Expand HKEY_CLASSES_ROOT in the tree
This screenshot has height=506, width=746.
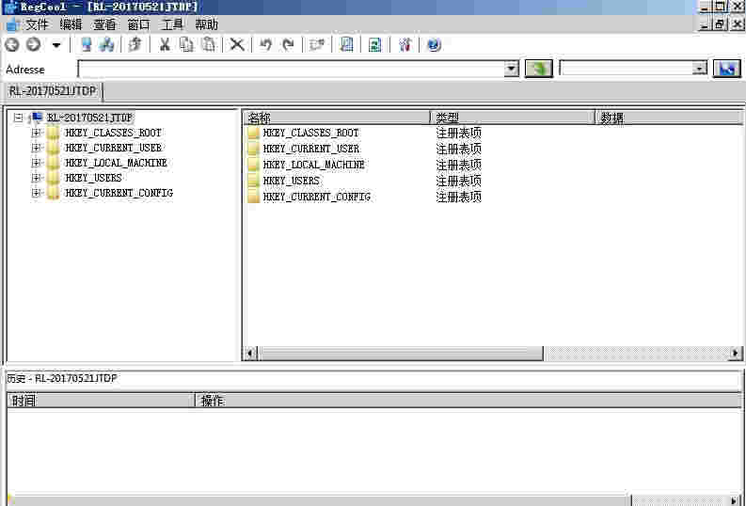[35, 133]
